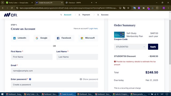Go back in browser history
The width and height of the screenshot is (171, 96).
pyautogui.click(x=3, y=8)
